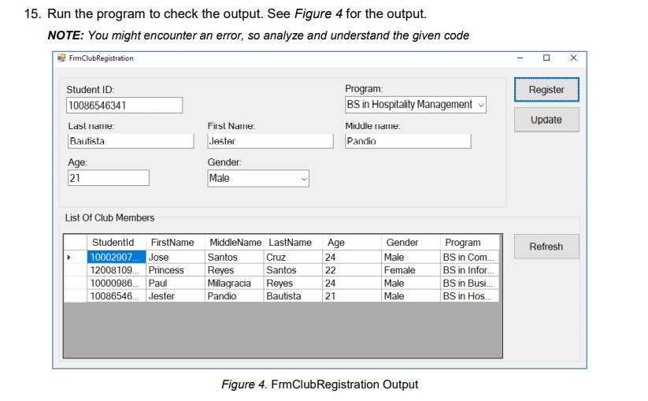Select the Princess row's FirstName cell

point(176,270)
